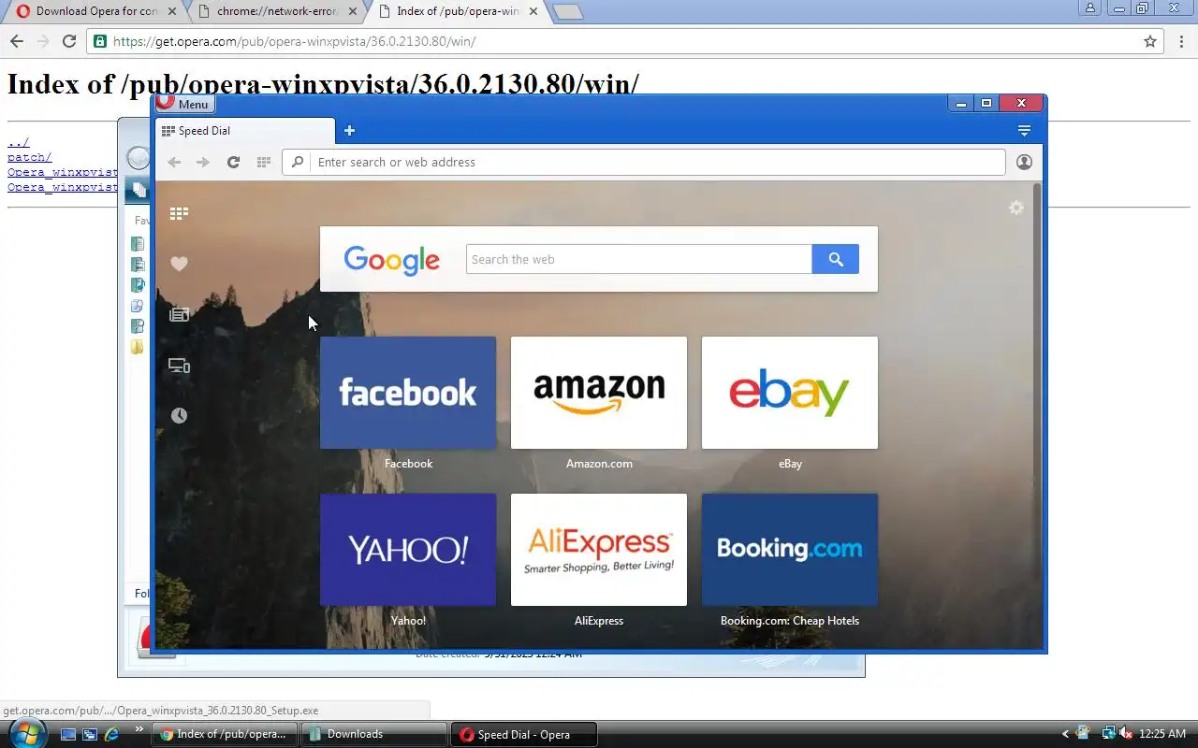The width and height of the screenshot is (1198, 748).
Task: Show hidden tray icons arrow
Action: [x=1065, y=734]
